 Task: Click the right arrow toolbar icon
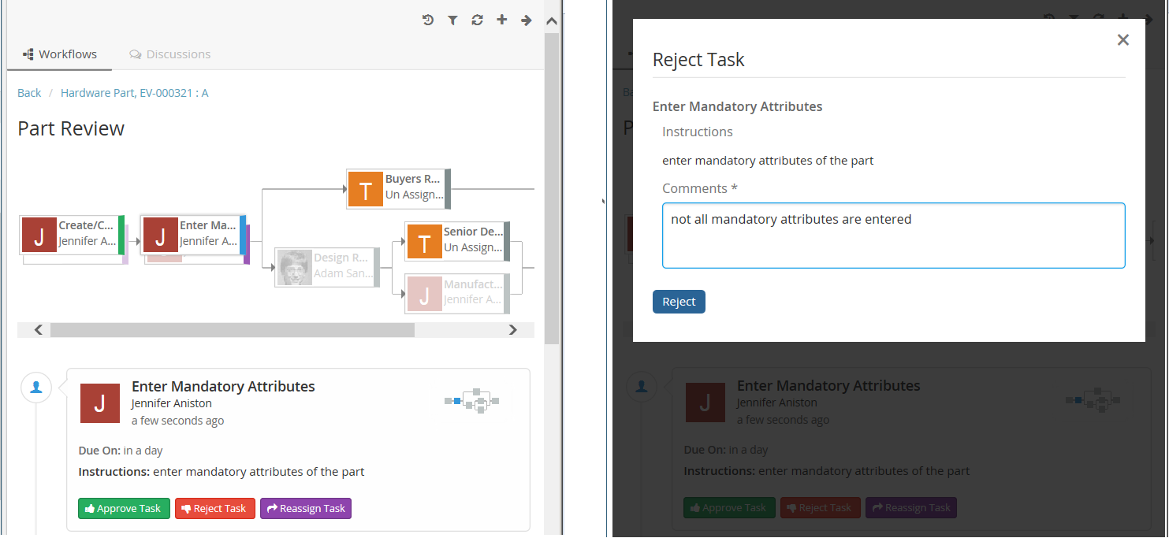point(526,20)
